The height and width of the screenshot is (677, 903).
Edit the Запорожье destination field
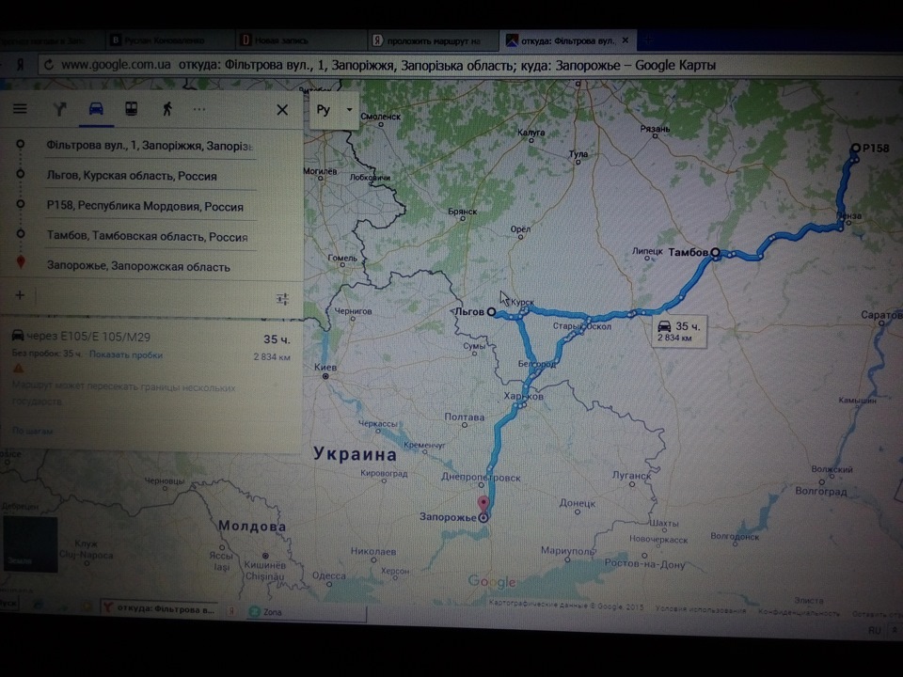point(150,266)
